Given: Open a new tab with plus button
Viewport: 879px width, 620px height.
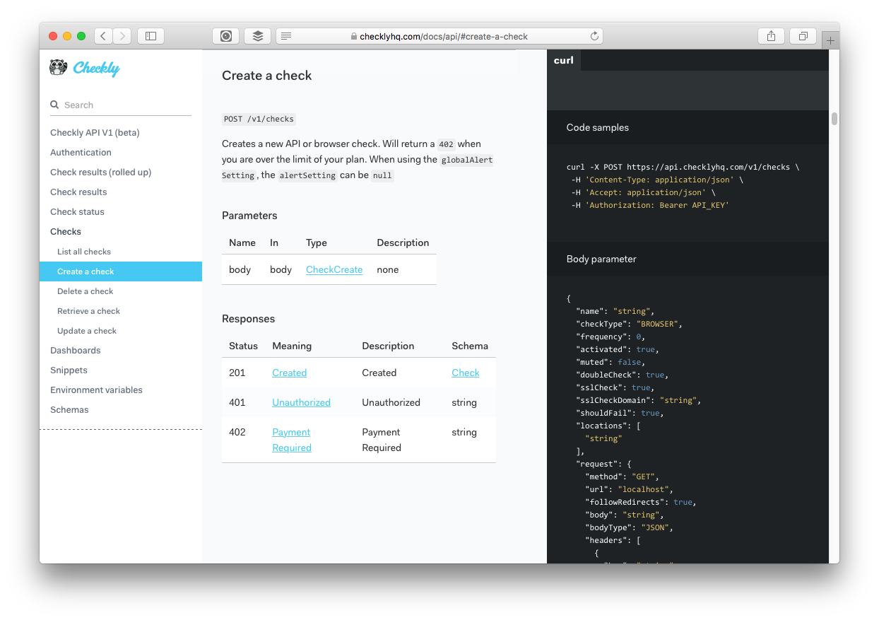Looking at the screenshot, I should (x=830, y=41).
